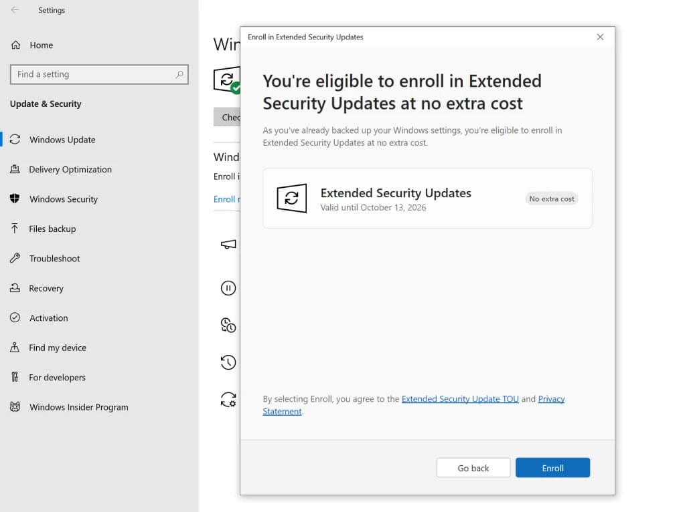Click the back arrow in Settings
The width and height of the screenshot is (685, 512).
coord(15,10)
